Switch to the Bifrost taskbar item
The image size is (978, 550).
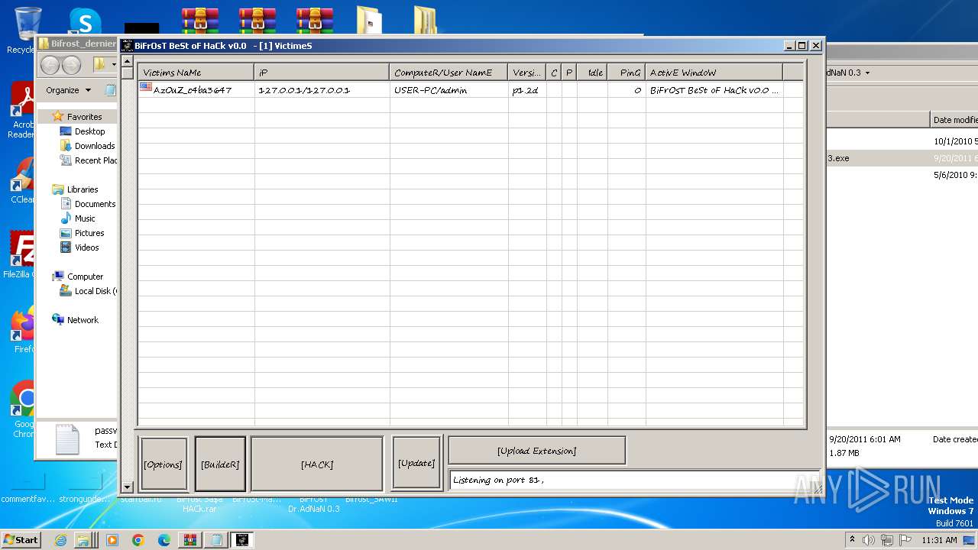click(x=242, y=540)
